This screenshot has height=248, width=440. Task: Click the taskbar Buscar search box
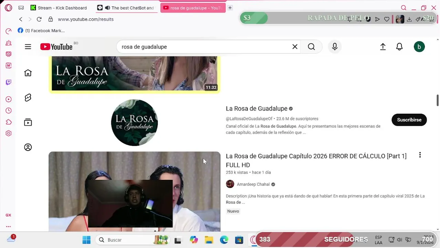pos(133,240)
